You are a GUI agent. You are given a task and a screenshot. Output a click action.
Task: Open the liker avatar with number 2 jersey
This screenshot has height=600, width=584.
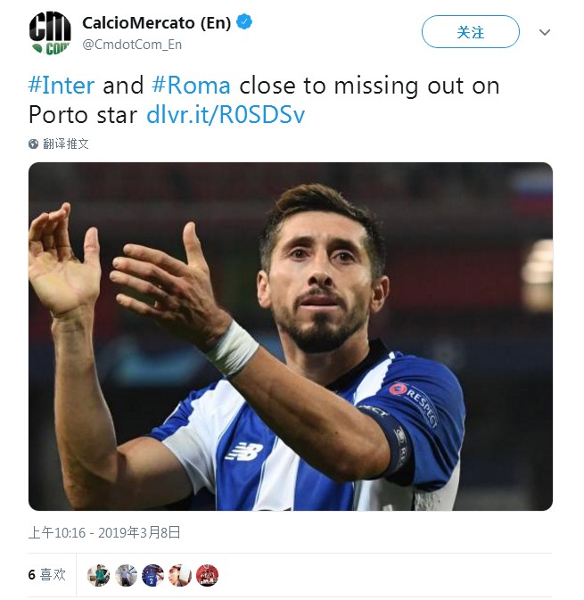152,575
